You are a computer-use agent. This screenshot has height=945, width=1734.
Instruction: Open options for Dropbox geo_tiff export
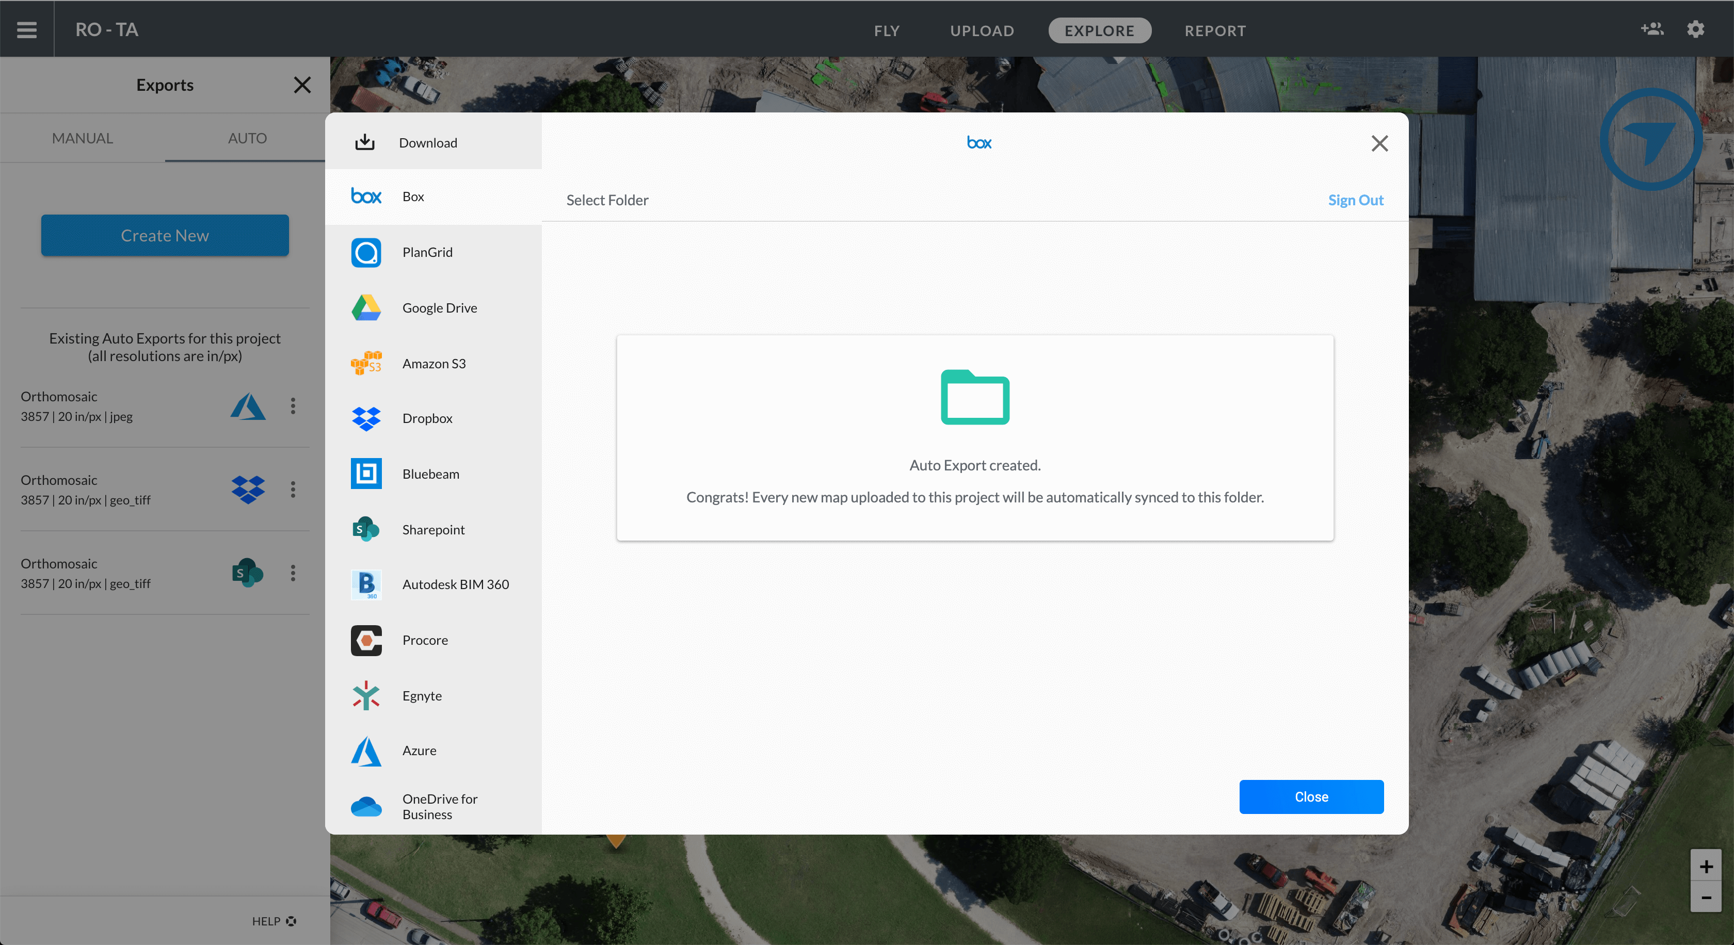[x=293, y=490]
